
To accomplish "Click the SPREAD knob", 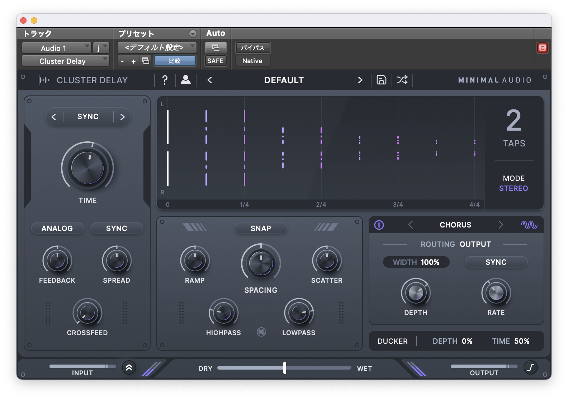I will click(117, 260).
